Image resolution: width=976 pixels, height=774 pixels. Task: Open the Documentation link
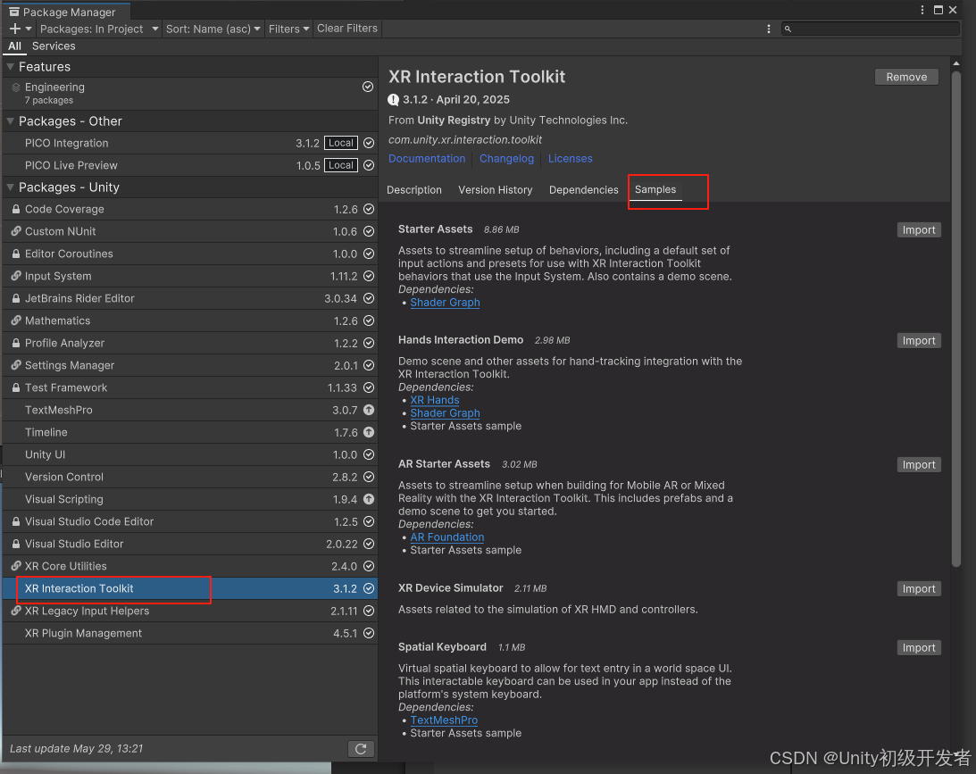tap(427, 159)
